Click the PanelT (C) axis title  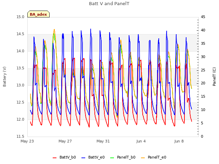[x=214, y=77]
